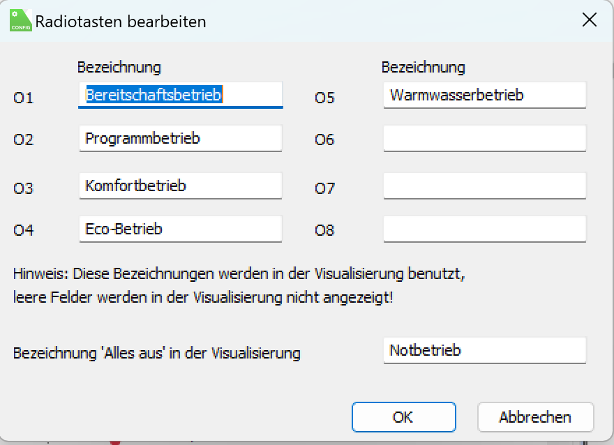Confirm the dialog with OK
Image resolution: width=614 pixels, height=445 pixels.
click(403, 417)
